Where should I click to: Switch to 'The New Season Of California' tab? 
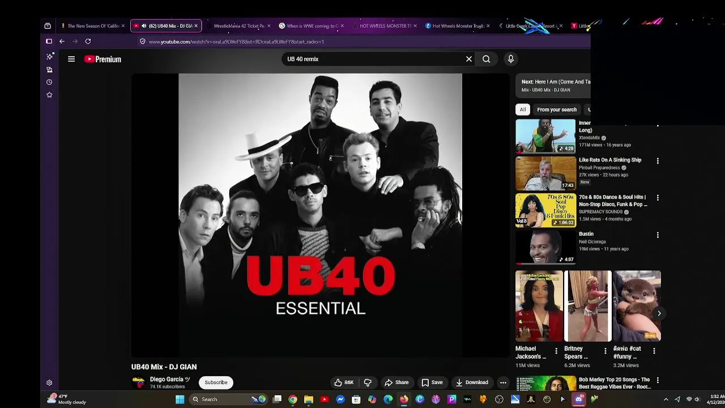(93, 26)
